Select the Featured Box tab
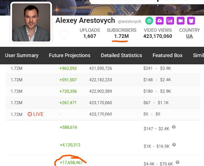This screenshot has height=166, width=204. (x=167, y=55)
